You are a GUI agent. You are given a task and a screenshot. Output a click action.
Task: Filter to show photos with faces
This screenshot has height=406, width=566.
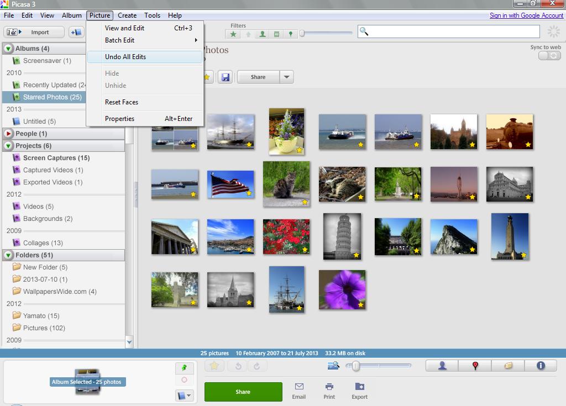pyautogui.click(x=263, y=34)
